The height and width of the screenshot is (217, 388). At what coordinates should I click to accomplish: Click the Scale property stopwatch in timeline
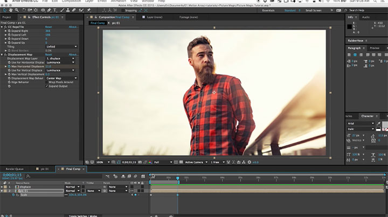13,195
